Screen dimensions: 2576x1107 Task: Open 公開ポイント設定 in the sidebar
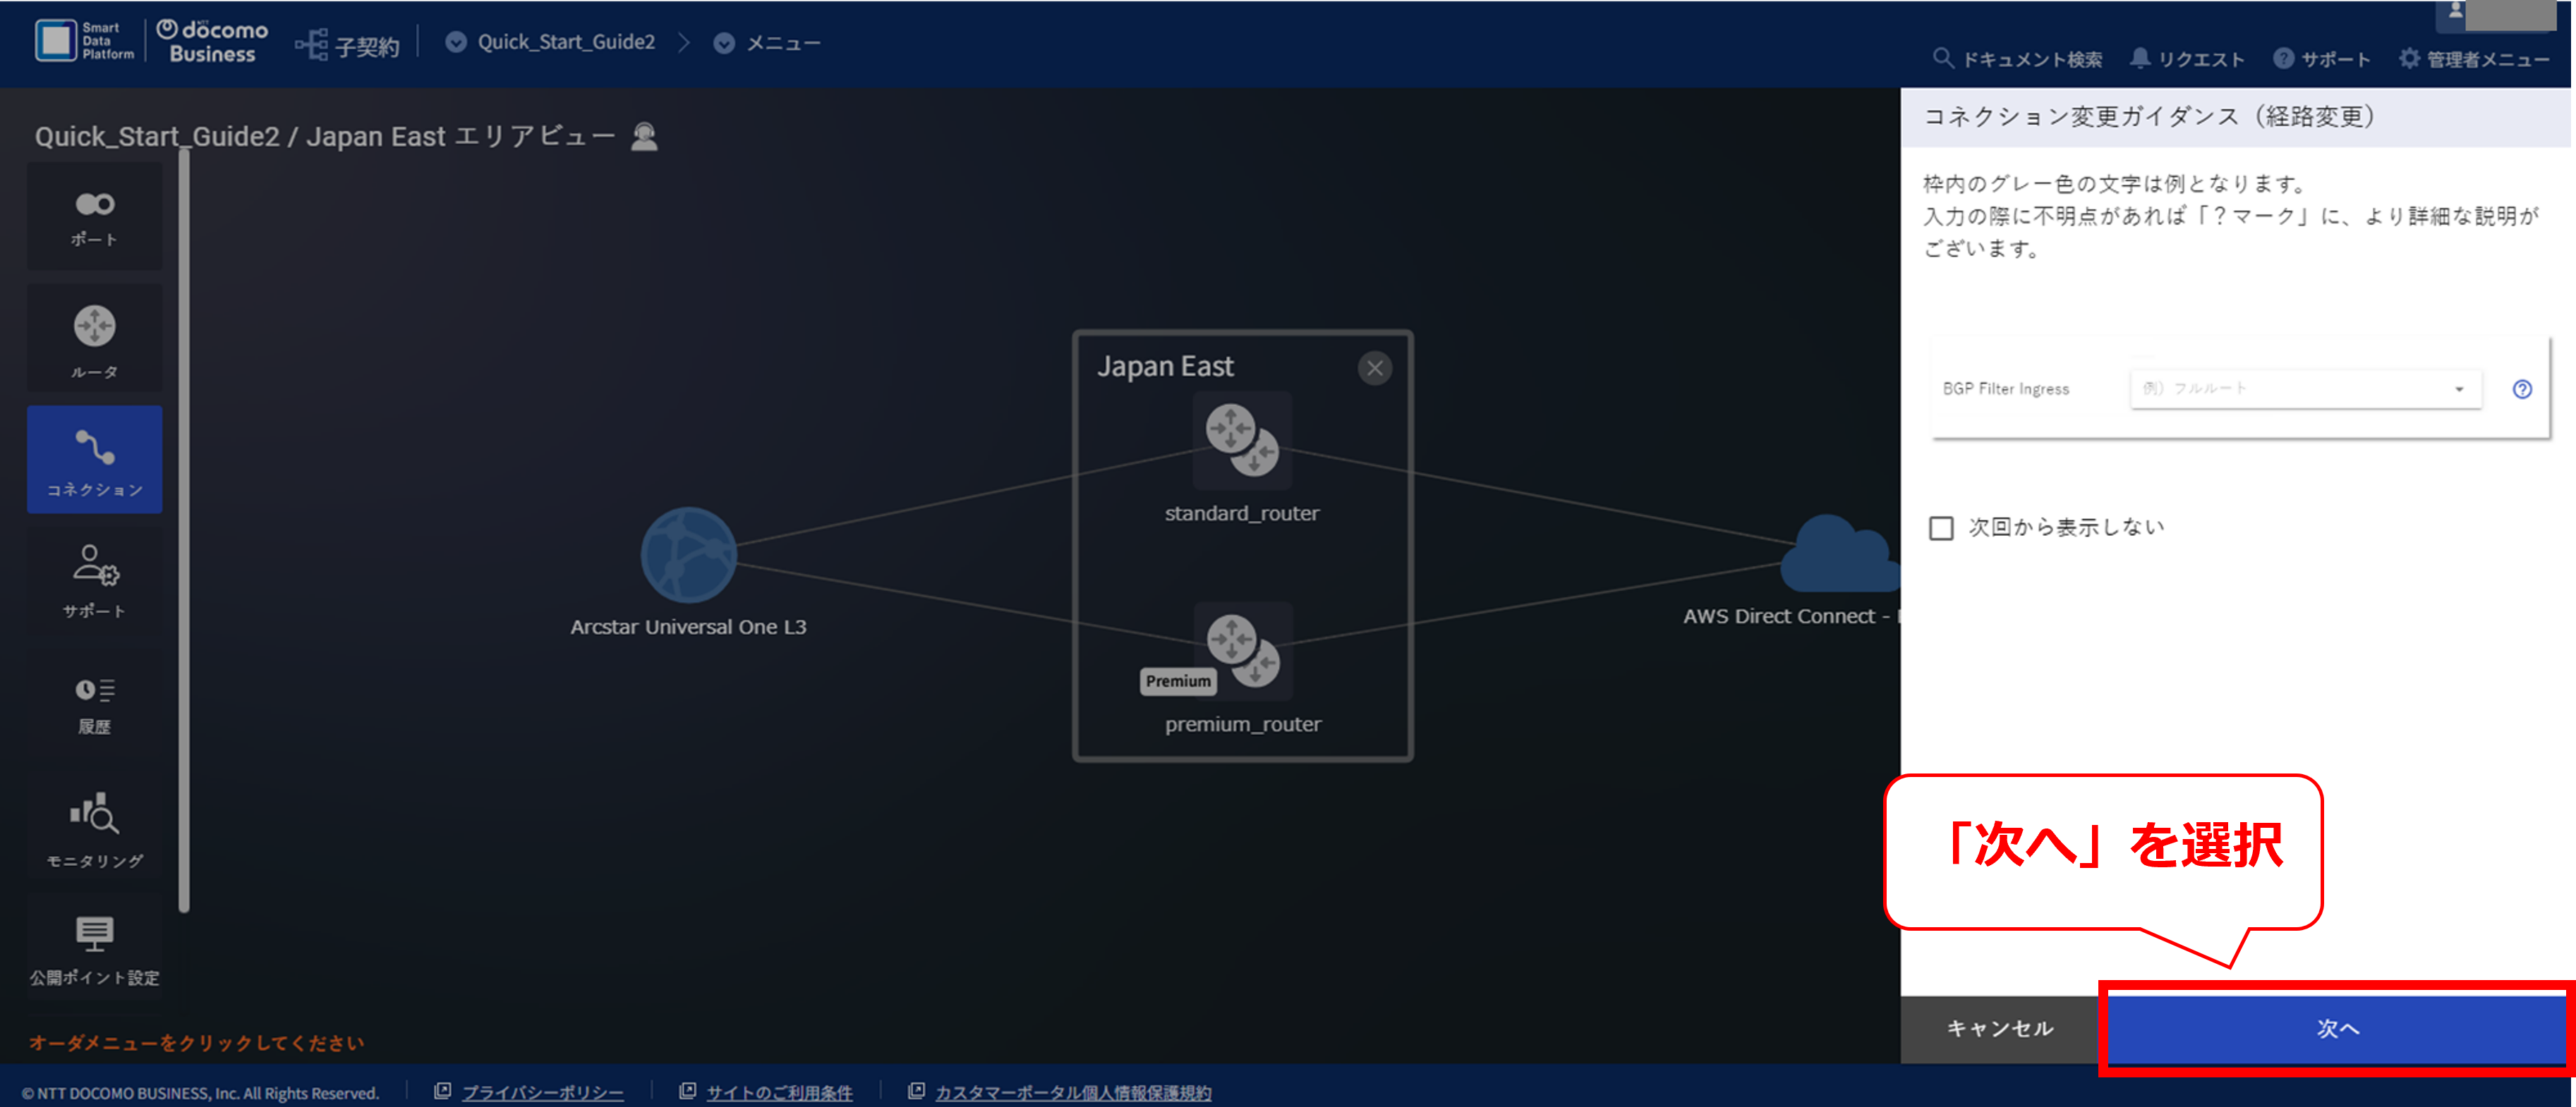click(x=94, y=948)
